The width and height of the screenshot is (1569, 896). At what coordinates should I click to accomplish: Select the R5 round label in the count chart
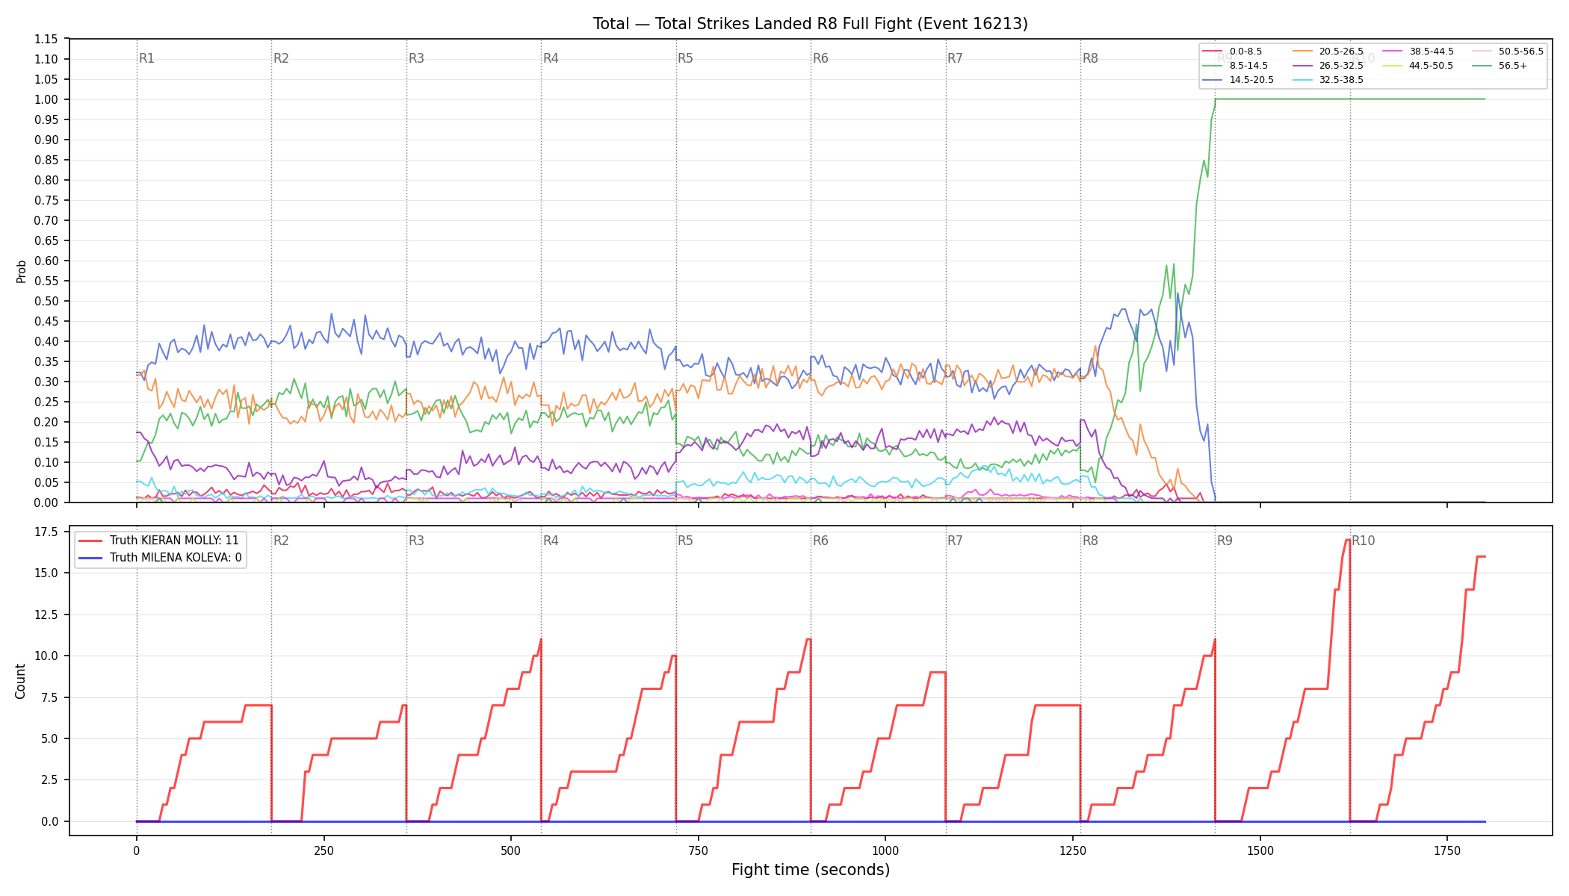685,541
